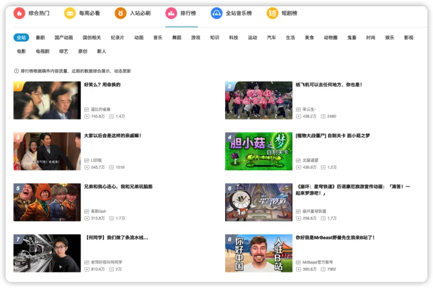The image size is (433, 288).
Task: Click the rank 5 badge on the thumbnail
Action: 17,187
